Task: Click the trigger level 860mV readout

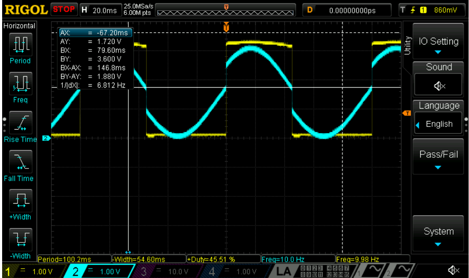Action: point(445,10)
